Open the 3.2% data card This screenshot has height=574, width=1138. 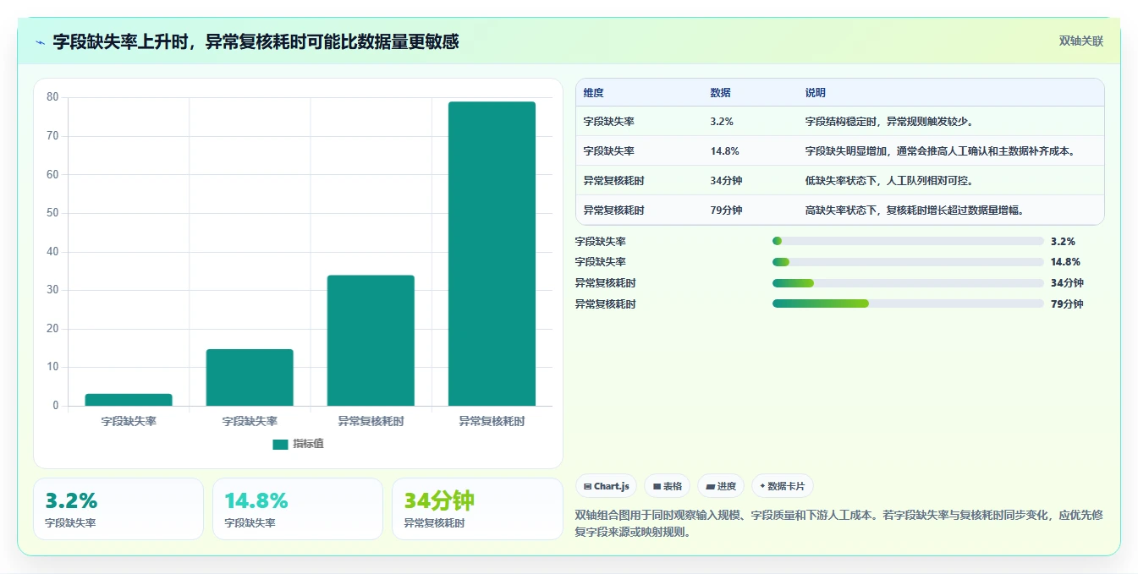pos(118,509)
